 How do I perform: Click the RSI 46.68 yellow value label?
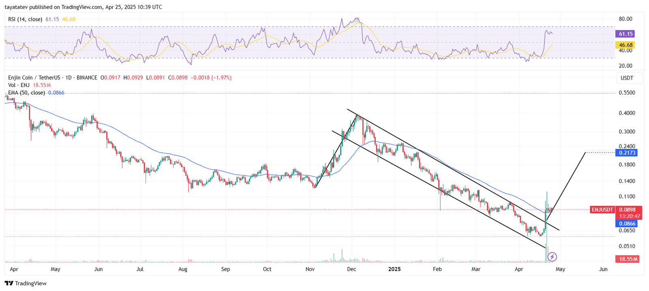coord(625,45)
